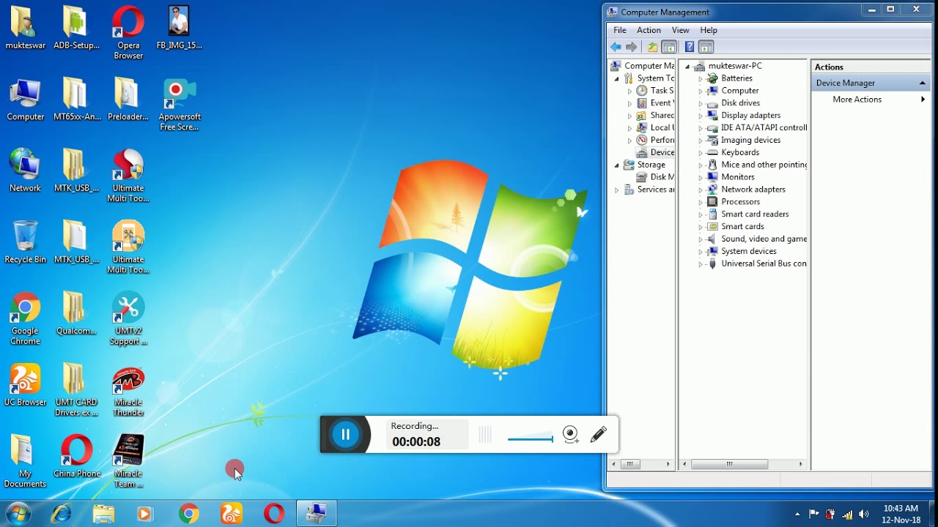Click the Forward arrow in Computer Management toolbar
This screenshot has width=938, height=527.
[631, 47]
